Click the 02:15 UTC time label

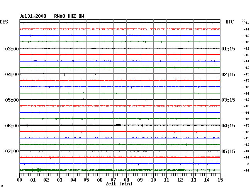(x=228, y=75)
